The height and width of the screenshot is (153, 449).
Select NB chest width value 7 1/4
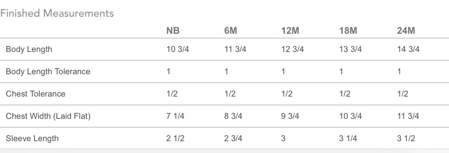pos(175,116)
